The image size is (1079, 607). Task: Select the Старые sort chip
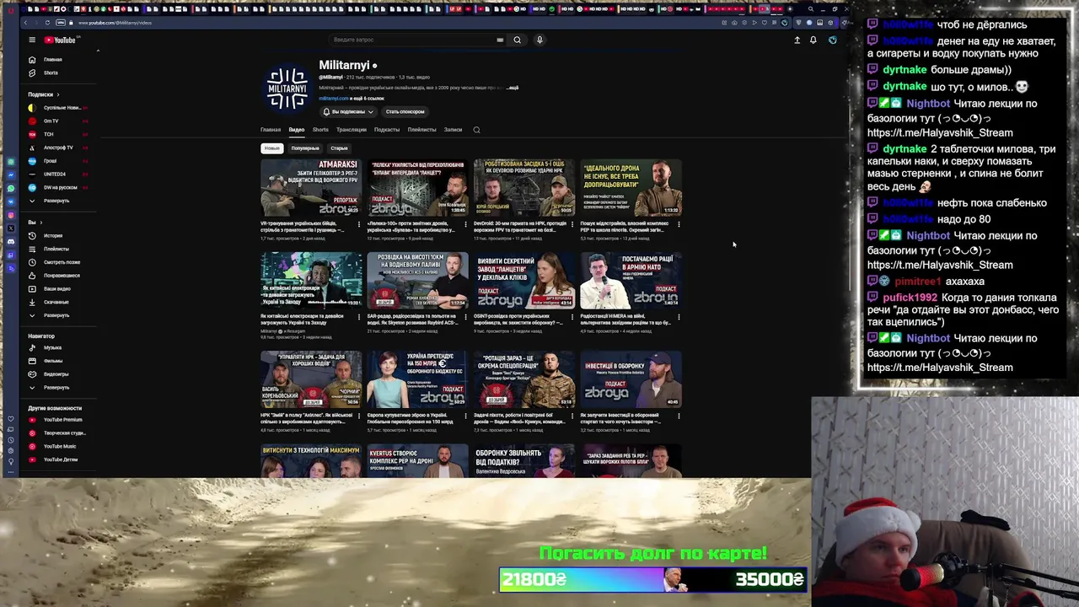coord(339,148)
